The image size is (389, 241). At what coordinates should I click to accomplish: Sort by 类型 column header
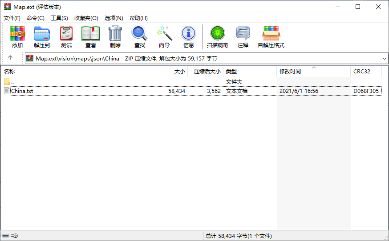click(x=250, y=72)
